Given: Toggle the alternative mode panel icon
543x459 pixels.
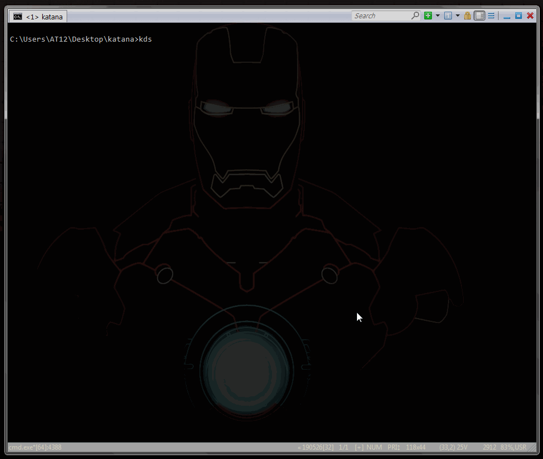Looking at the screenshot, I should click(x=479, y=16).
